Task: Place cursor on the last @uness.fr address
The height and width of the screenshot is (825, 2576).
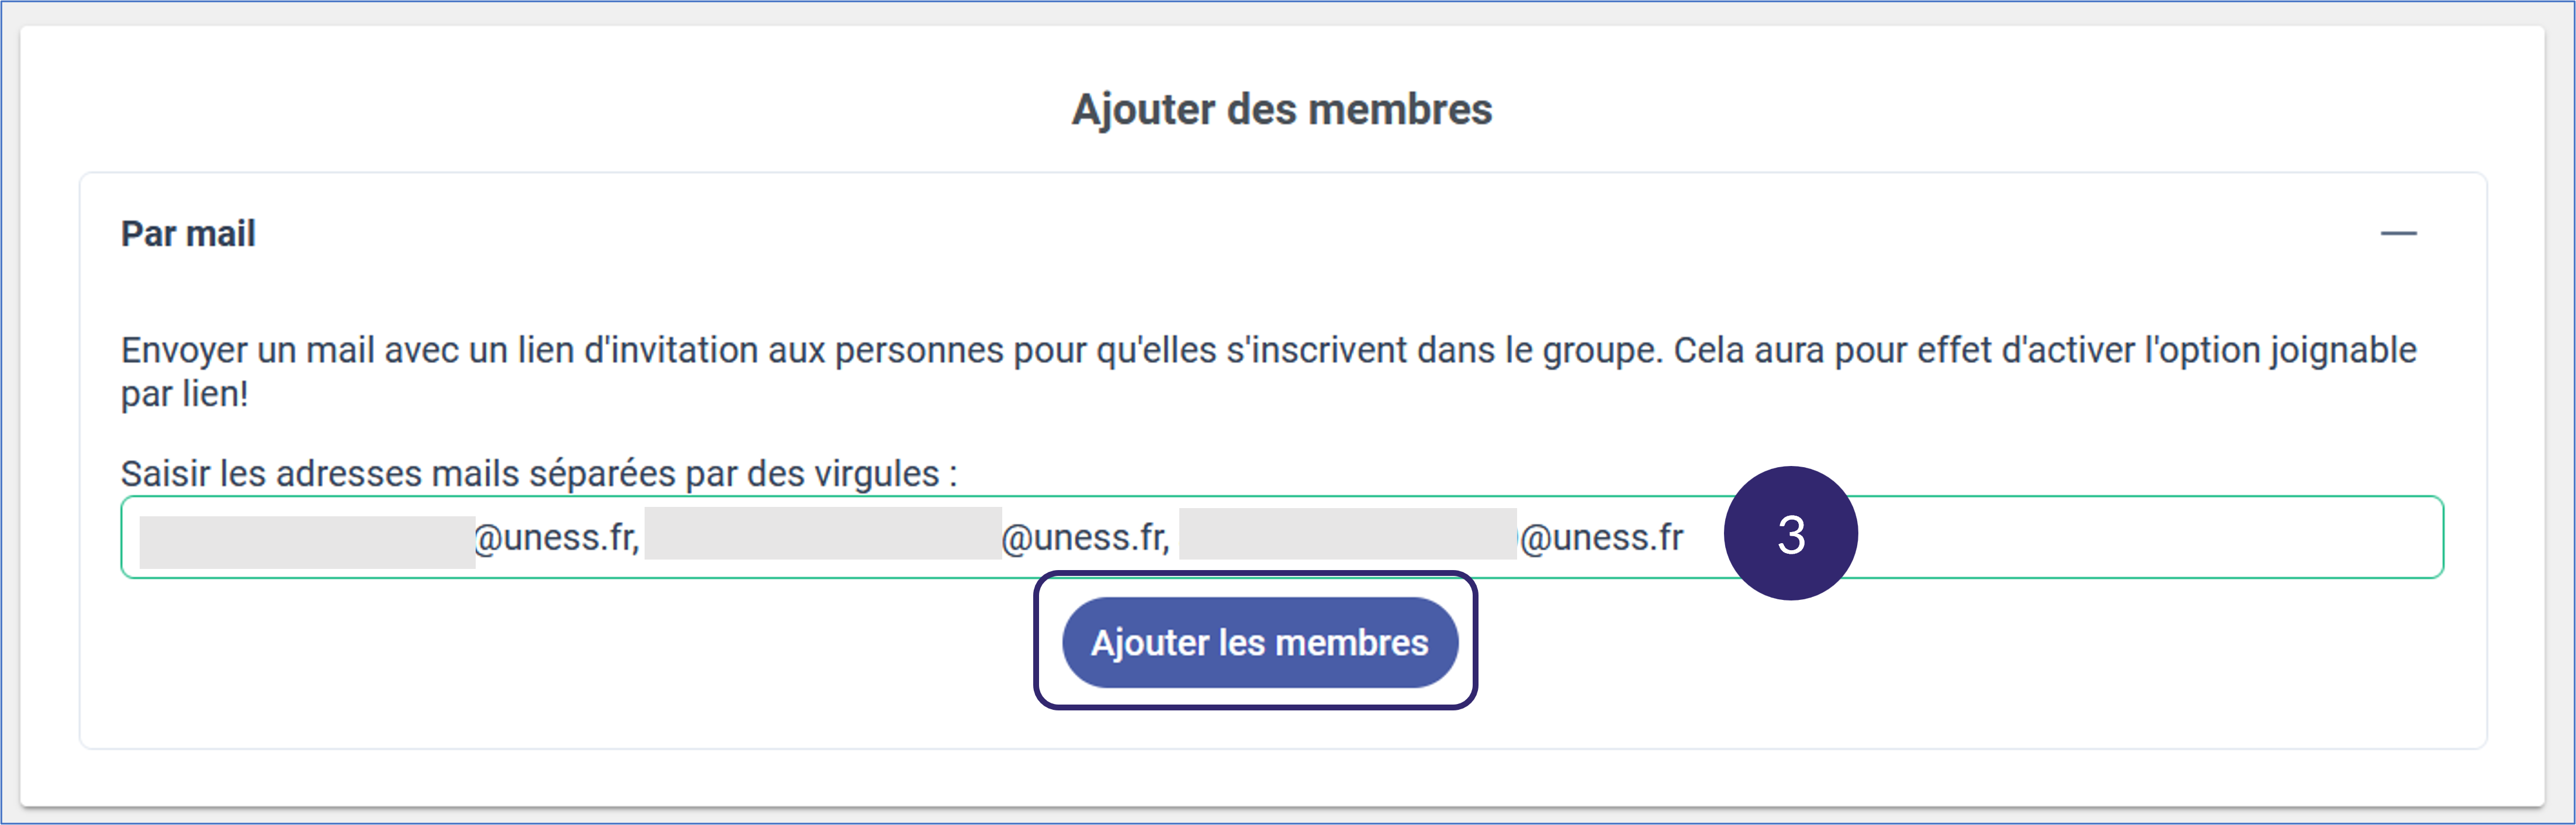Action: click(1601, 538)
